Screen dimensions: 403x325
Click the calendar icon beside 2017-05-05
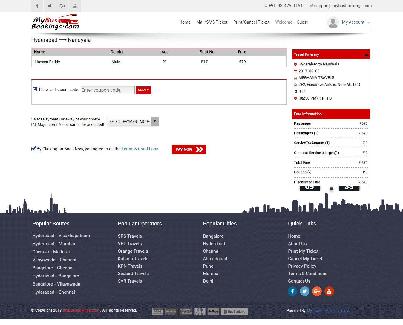[x=295, y=71]
